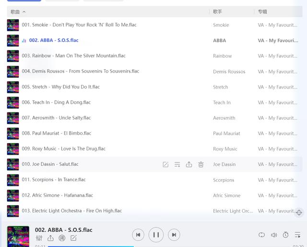Sort by the 歌手 column header
307x247 pixels.
(x=217, y=12)
